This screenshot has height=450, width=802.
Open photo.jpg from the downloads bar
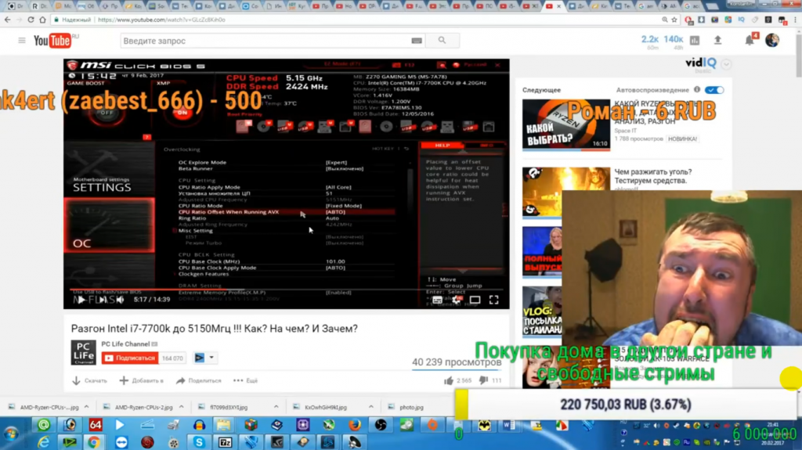pyautogui.click(x=411, y=407)
